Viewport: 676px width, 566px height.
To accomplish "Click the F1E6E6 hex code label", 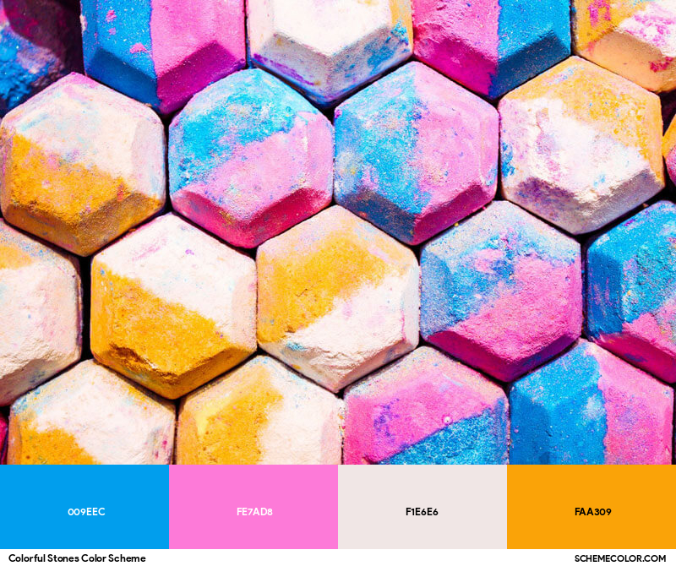I will click(x=422, y=512).
